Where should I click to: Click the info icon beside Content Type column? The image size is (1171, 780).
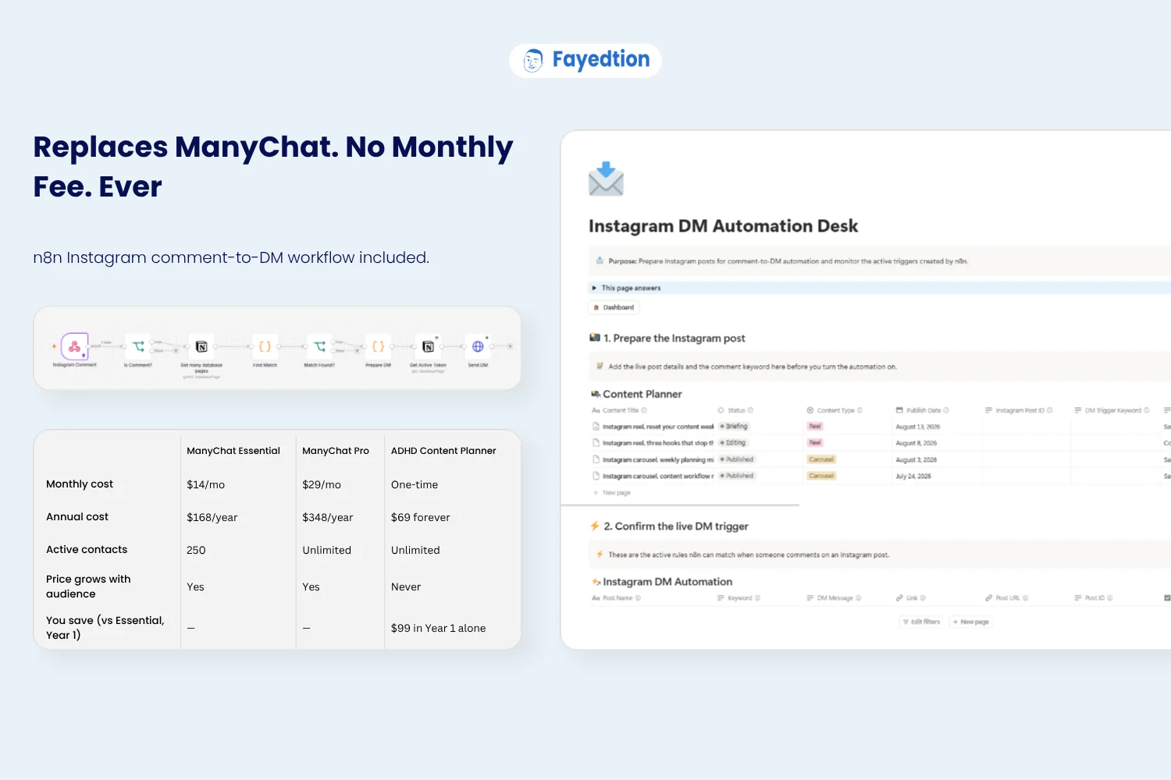point(860,410)
